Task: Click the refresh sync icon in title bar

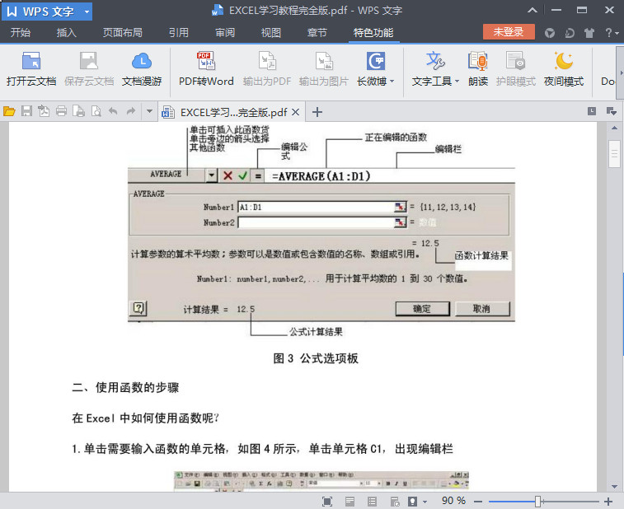Action: click(570, 33)
